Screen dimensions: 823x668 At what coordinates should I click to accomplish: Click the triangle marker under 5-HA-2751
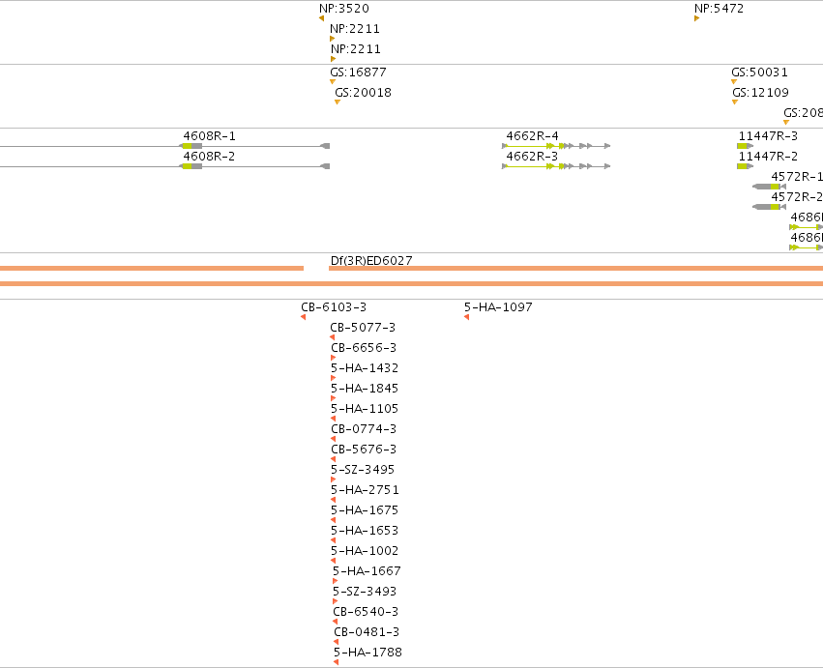pos(333,500)
